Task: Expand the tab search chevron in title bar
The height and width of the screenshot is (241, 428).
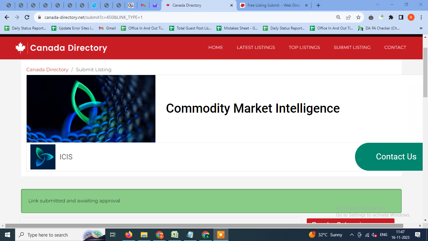Action: 377,5
